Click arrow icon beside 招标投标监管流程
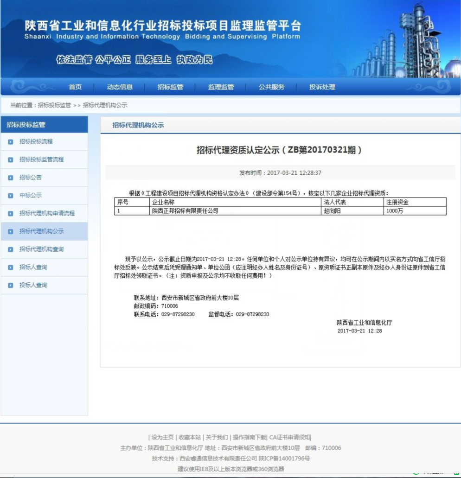The image size is (461, 478). point(11,160)
